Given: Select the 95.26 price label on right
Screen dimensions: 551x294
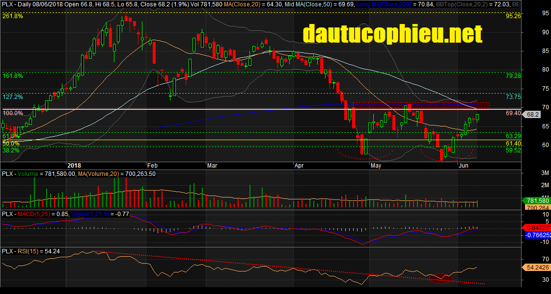Looking at the screenshot, I should (513, 16).
